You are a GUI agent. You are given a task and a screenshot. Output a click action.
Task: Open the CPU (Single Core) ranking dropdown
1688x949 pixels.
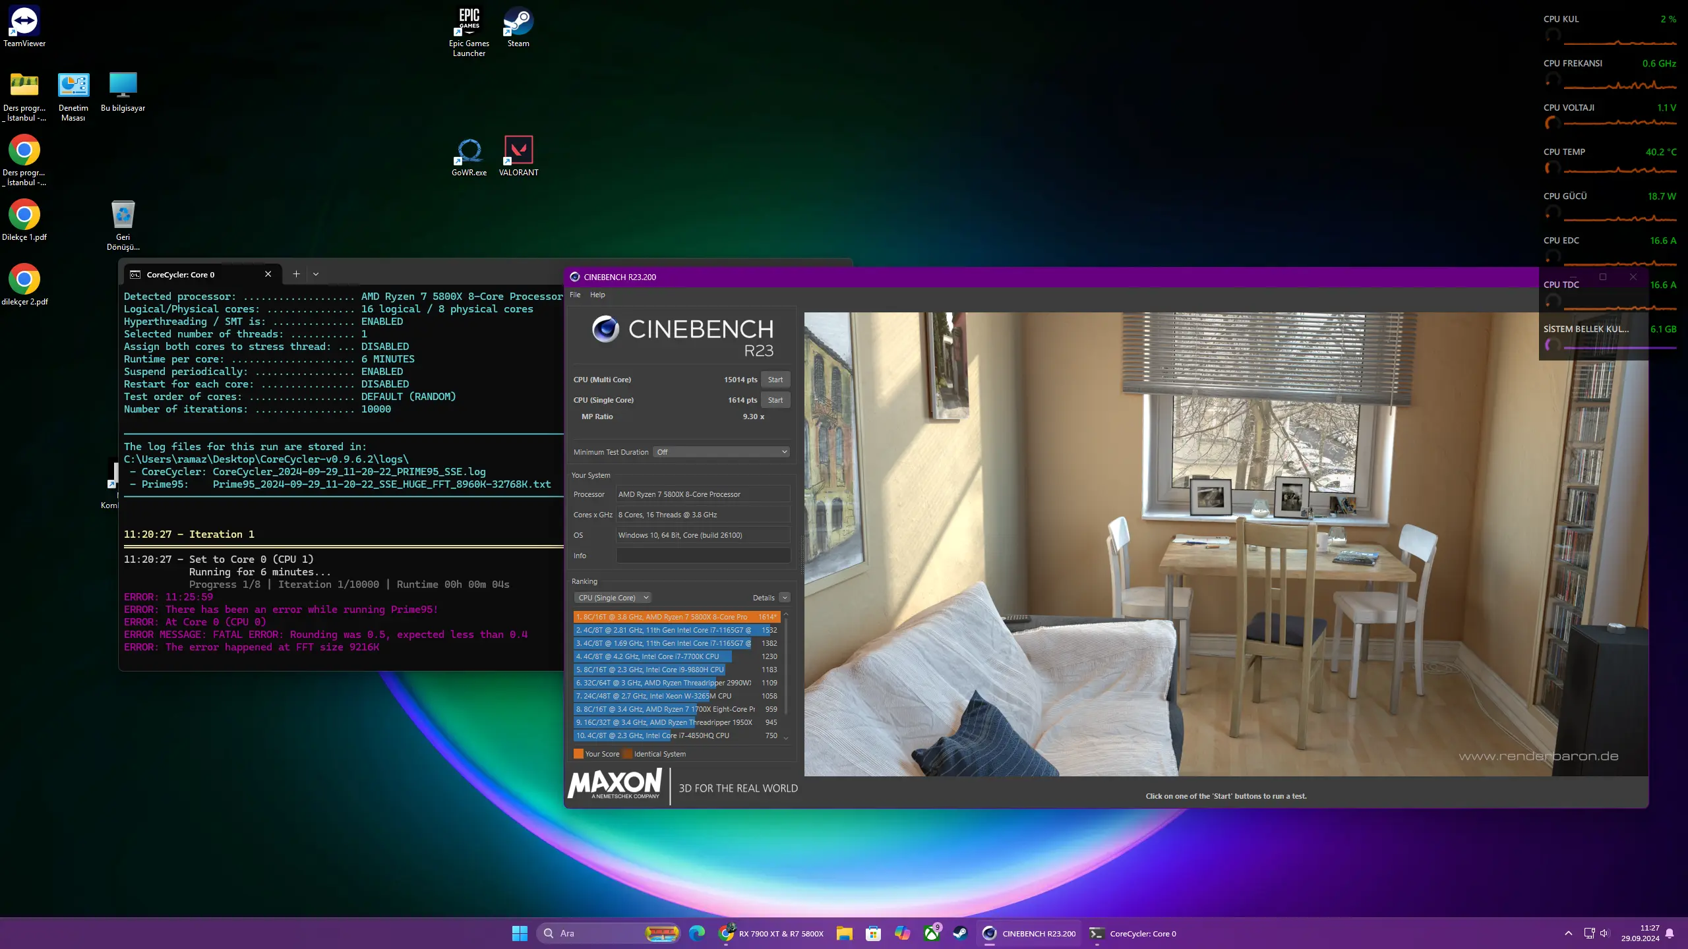613,598
